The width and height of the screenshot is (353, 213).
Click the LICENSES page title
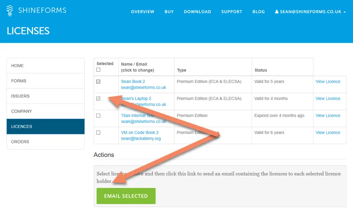click(28, 31)
